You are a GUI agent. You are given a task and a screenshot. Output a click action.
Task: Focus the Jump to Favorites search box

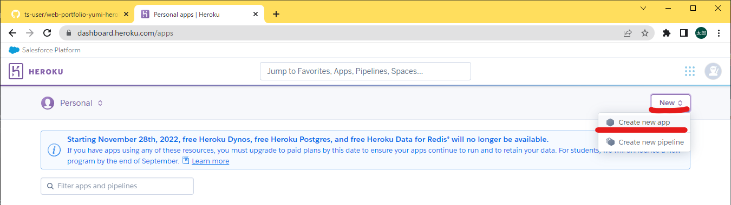[365, 71]
